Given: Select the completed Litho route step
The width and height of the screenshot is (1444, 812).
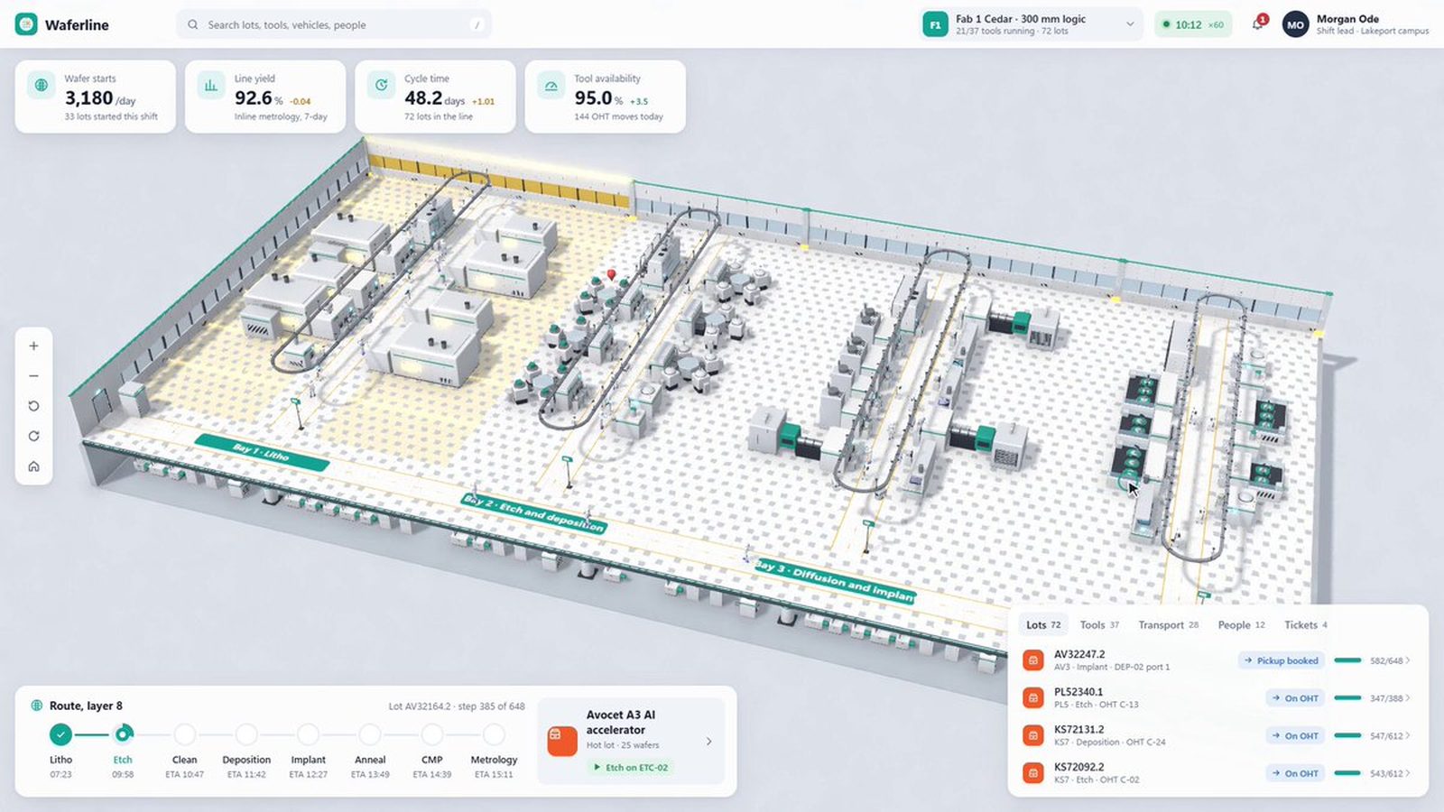Looking at the screenshot, I should (x=60, y=734).
